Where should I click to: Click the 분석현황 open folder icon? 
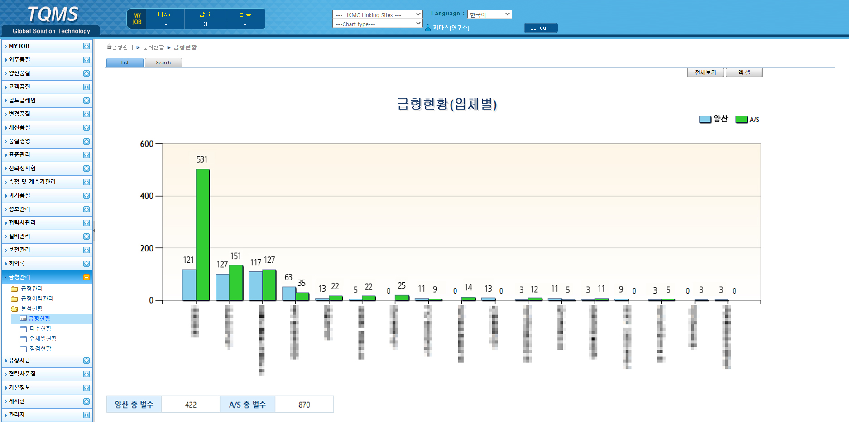tap(14, 309)
